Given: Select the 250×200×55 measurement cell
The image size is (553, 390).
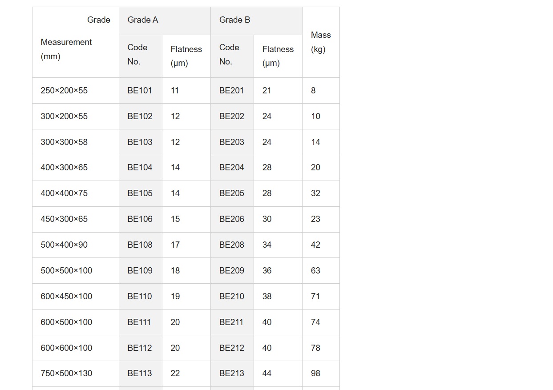Looking at the screenshot, I should pos(76,90).
